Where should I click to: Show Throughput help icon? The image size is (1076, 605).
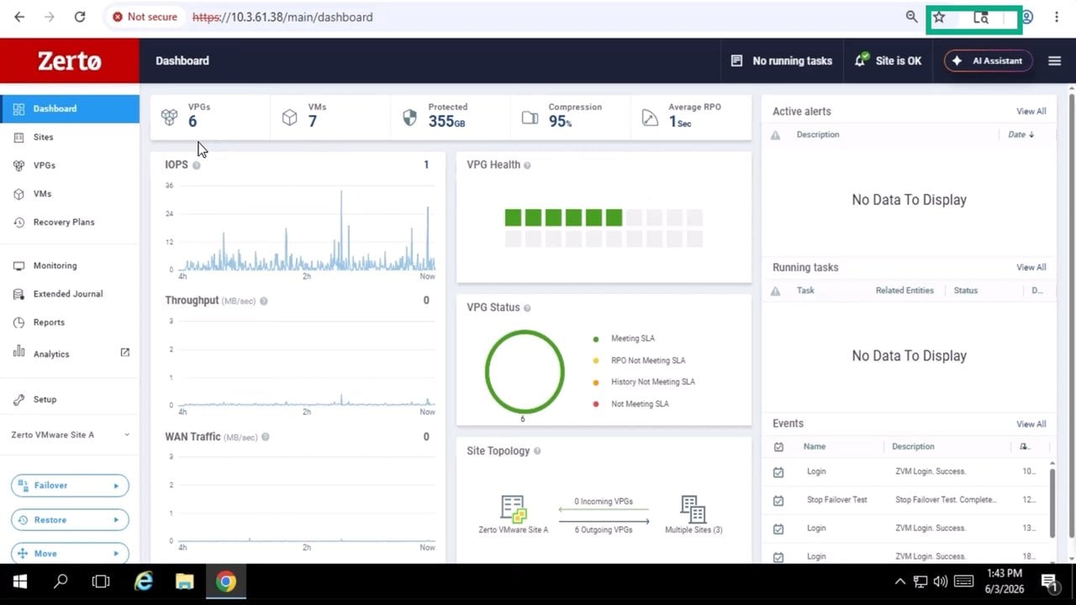264,301
